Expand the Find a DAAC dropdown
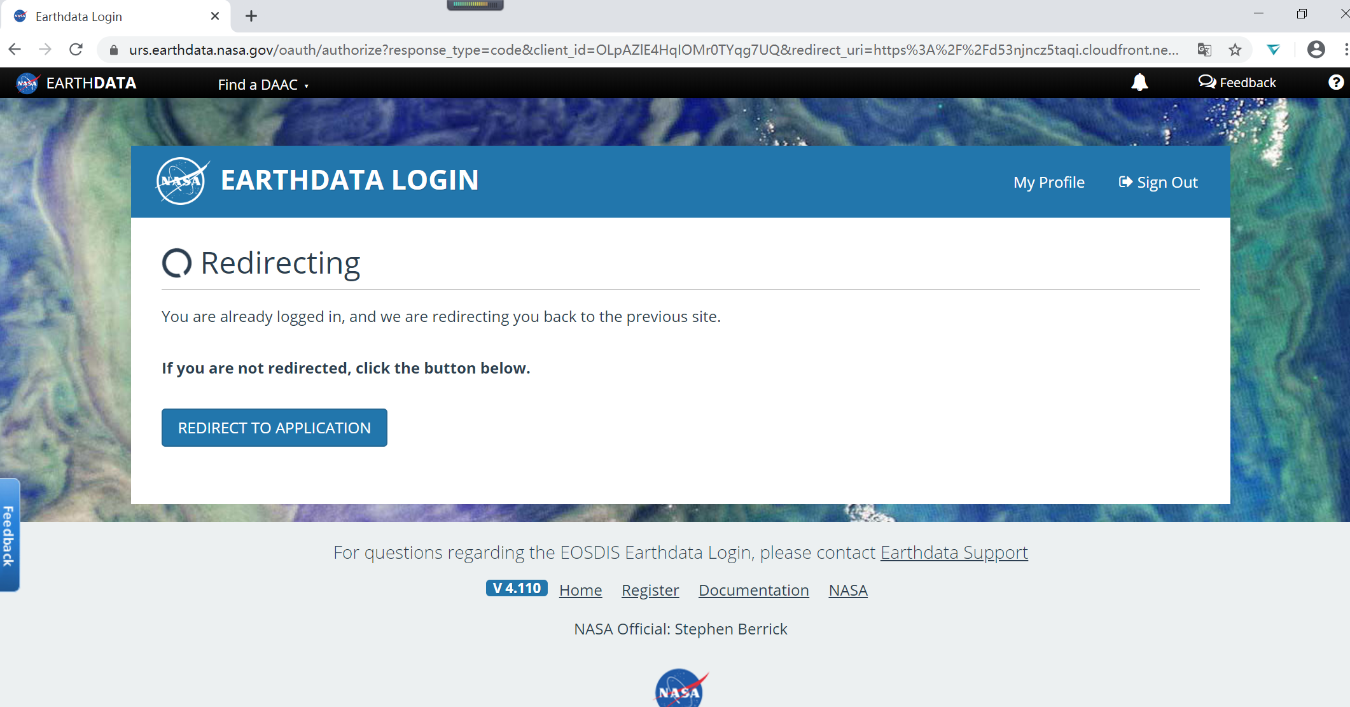The width and height of the screenshot is (1350, 707). [x=263, y=85]
